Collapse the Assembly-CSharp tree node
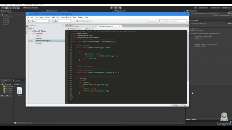This screenshot has width=232, height=130. (x=30, y=31)
